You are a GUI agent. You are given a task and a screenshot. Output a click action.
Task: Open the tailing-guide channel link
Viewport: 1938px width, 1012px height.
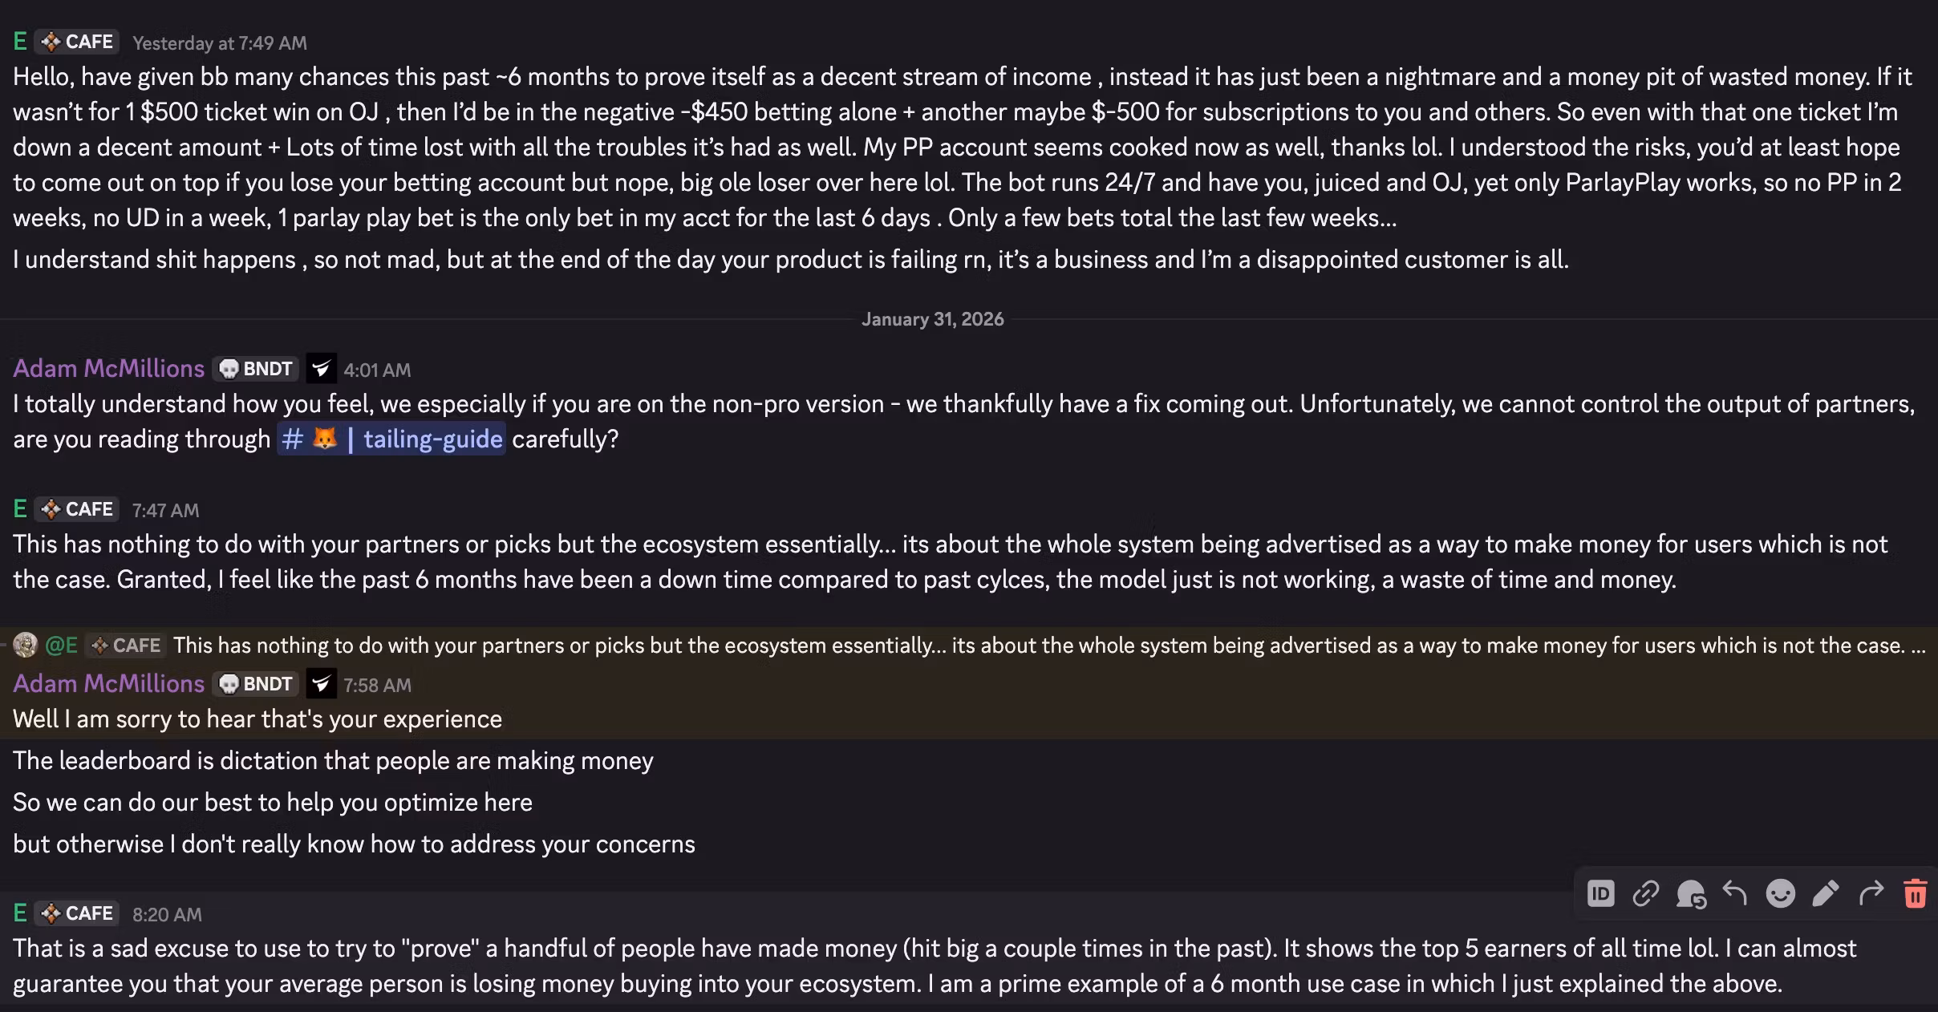coord(391,439)
